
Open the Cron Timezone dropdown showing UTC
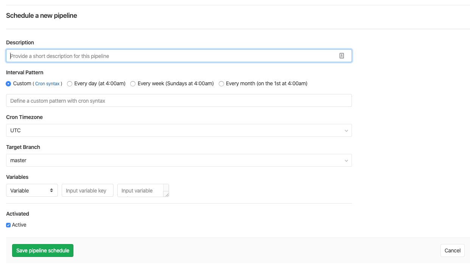179,130
